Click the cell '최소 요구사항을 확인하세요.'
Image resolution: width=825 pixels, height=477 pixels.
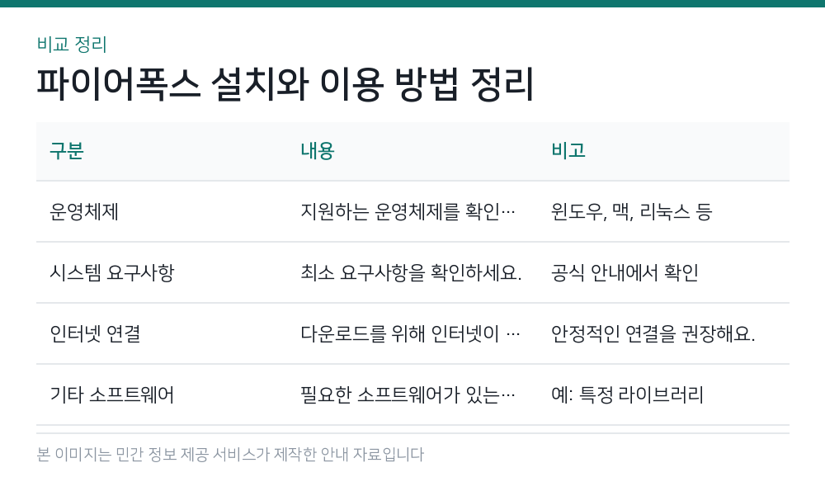click(412, 272)
